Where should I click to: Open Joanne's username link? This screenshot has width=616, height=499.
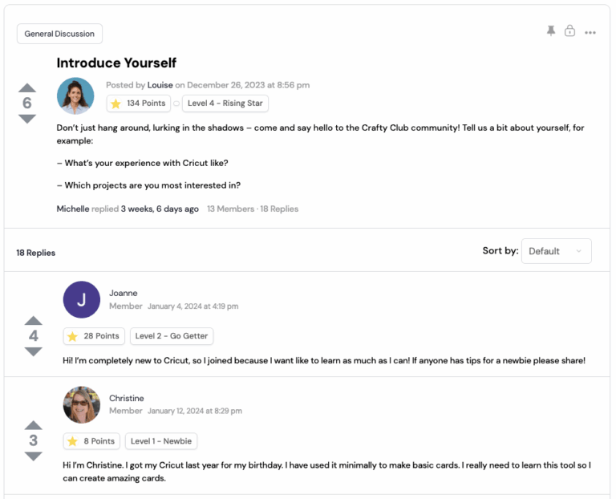[124, 293]
